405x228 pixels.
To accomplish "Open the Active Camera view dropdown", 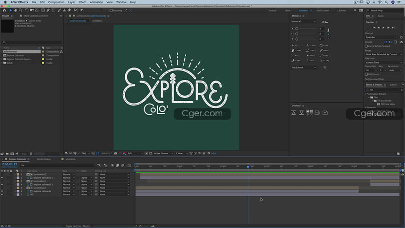I will [x=163, y=153].
